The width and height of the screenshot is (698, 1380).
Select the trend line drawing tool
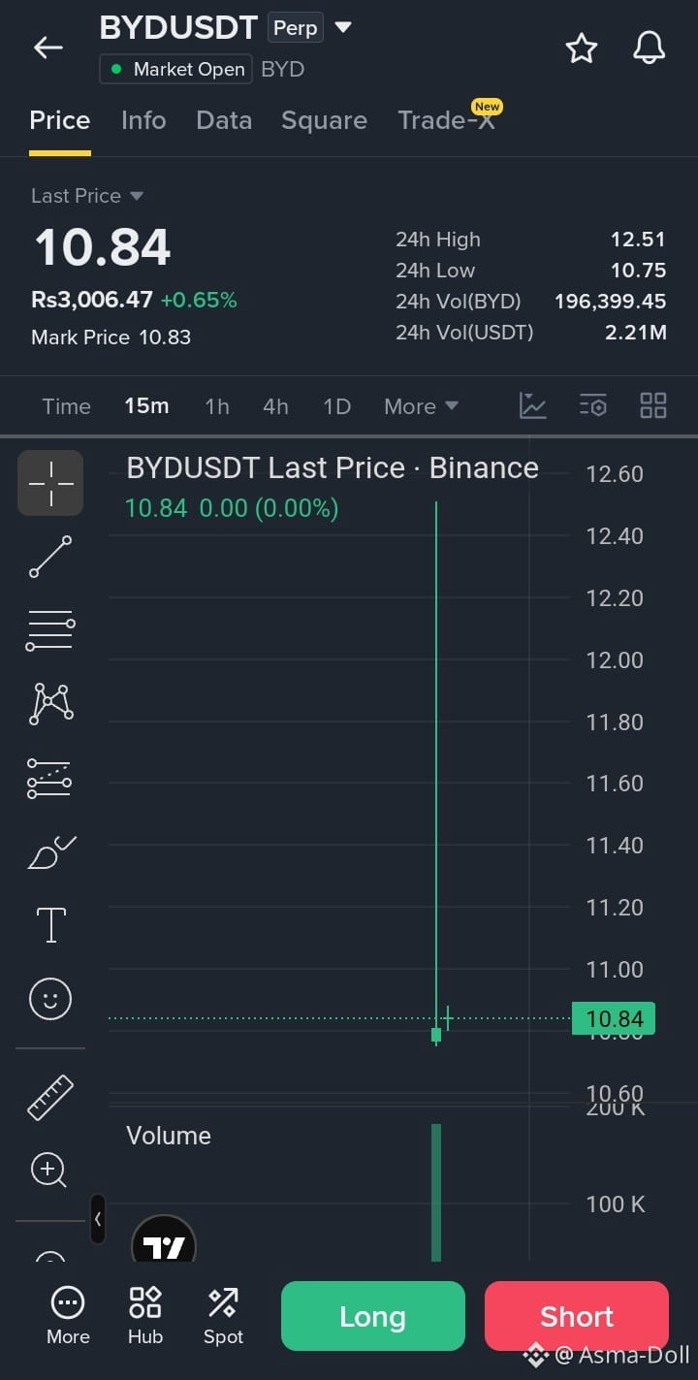[x=50, y=557]
